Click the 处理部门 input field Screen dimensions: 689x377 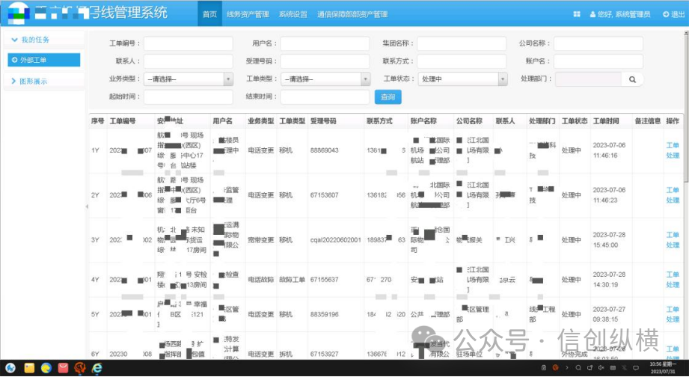588,79
